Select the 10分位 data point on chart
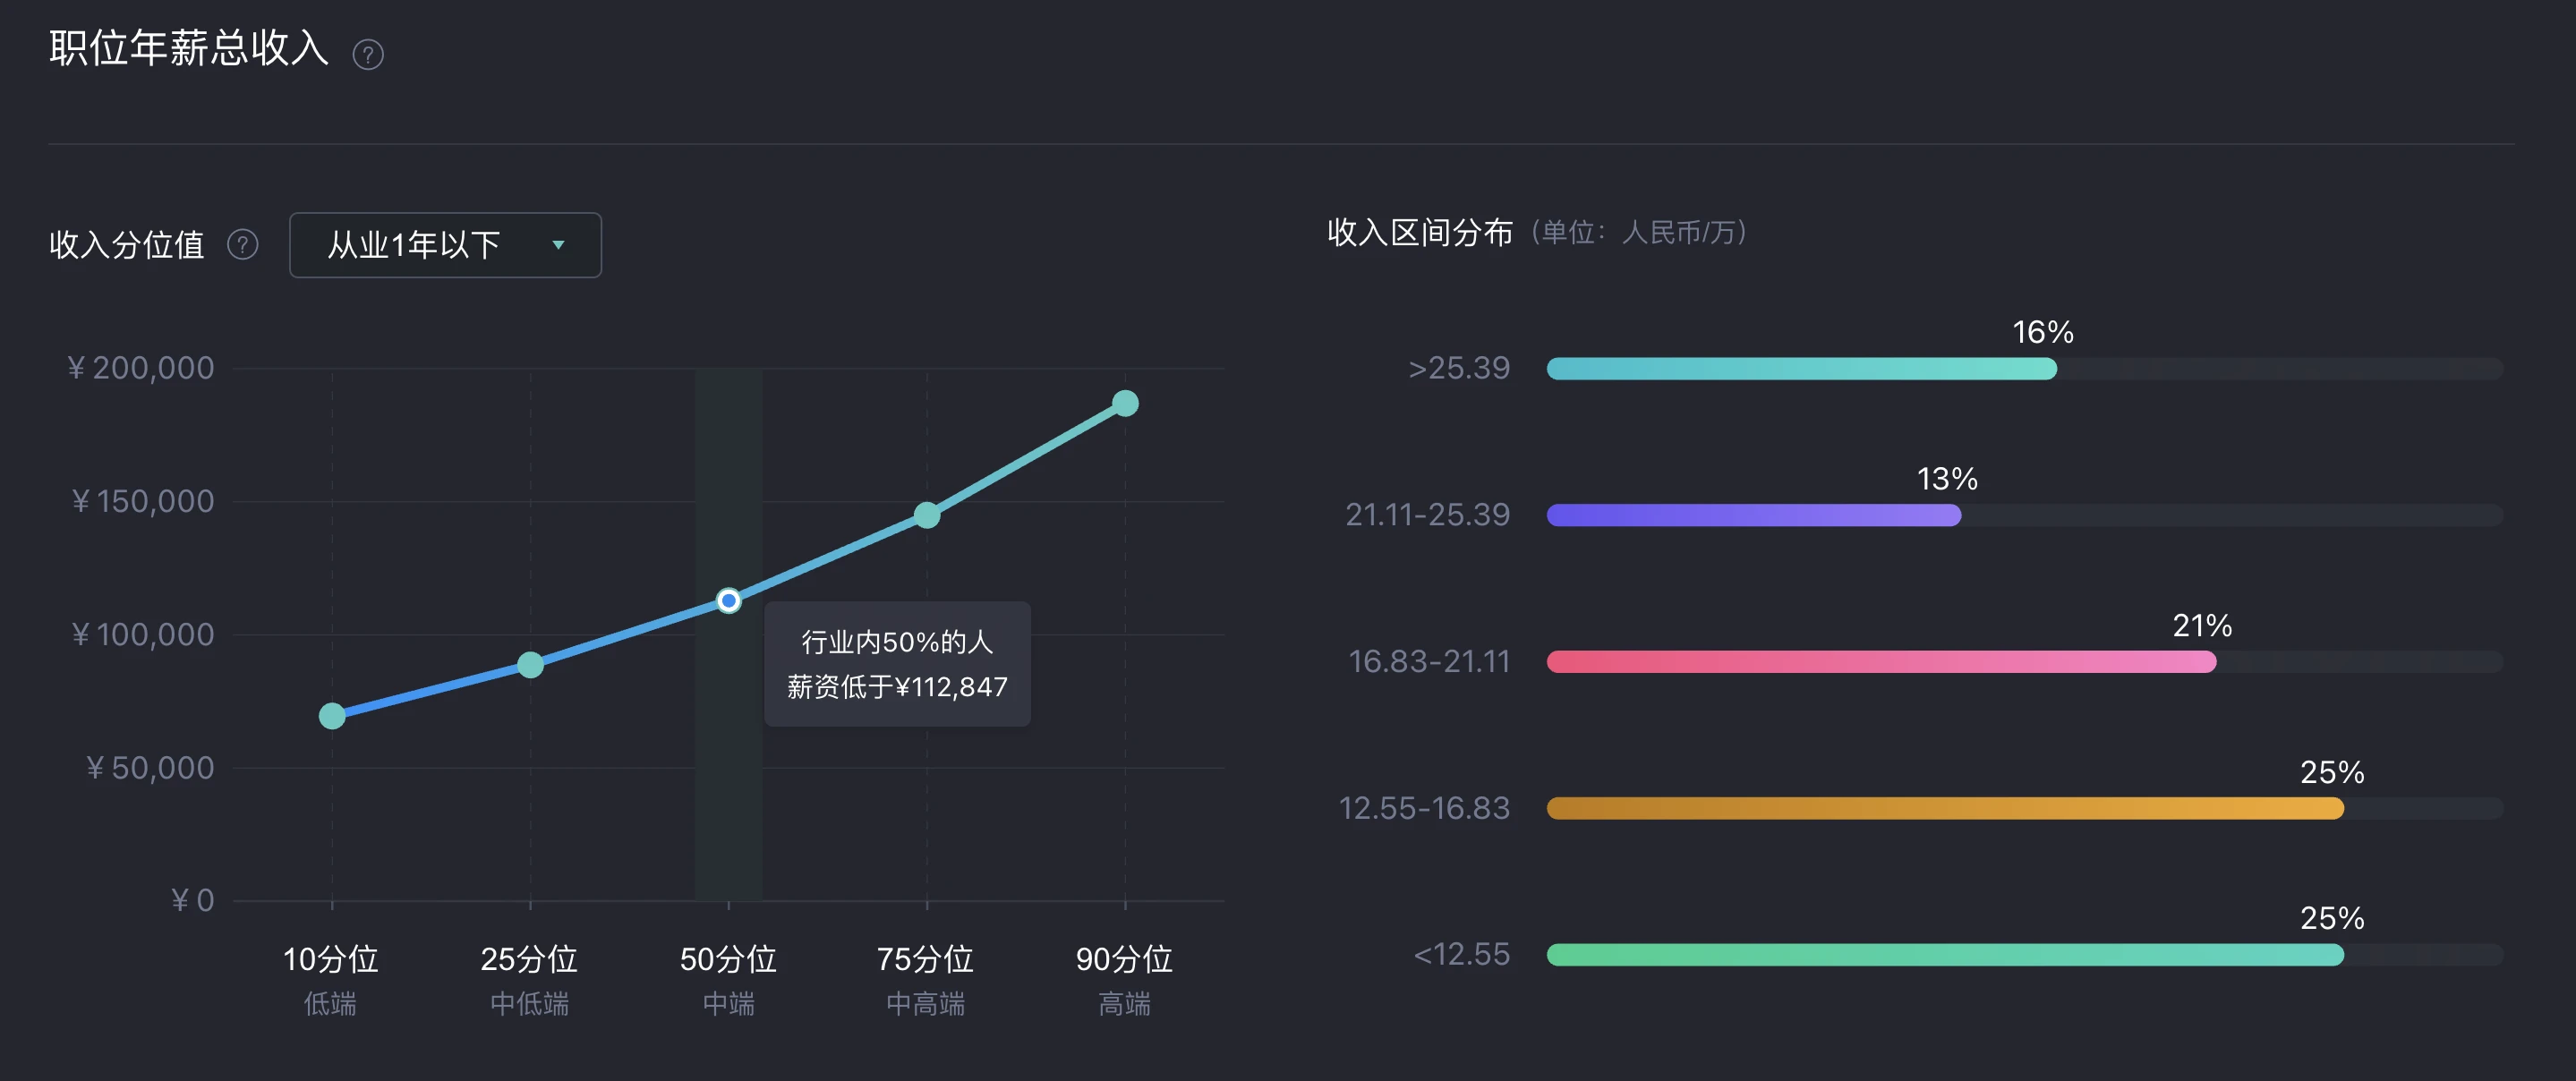This screenshot has width=2576, height=1081. tap(332, 716)
